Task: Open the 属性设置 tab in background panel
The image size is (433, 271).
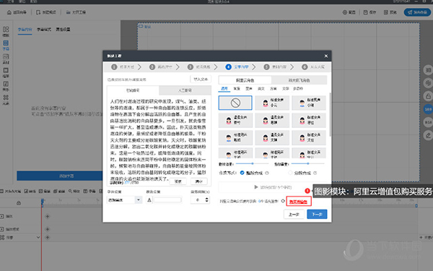Action: click(x=63, y=30)
